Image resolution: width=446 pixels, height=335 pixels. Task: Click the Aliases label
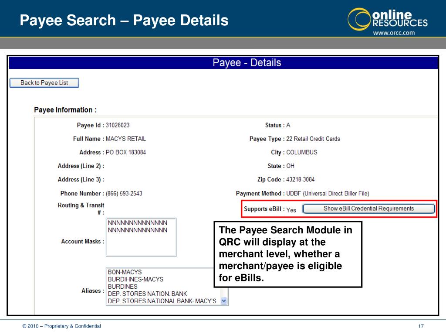pos(93,291)
